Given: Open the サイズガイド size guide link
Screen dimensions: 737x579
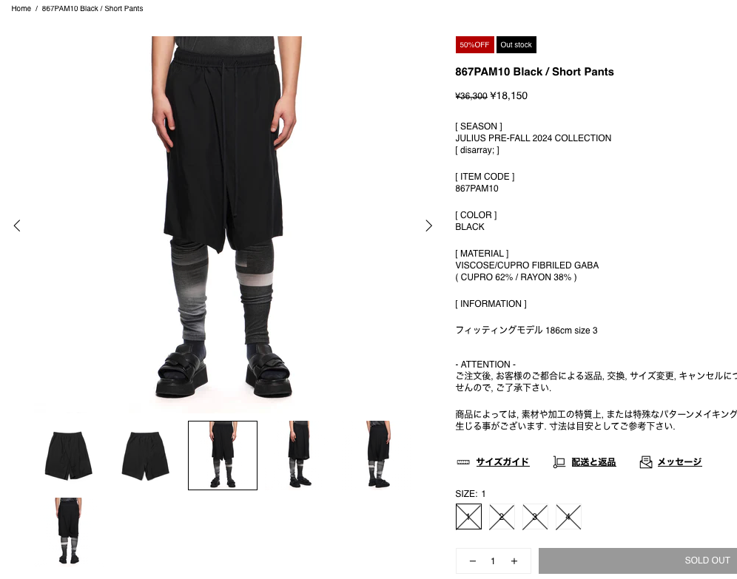Looking at the screenshot, I should [x=502, y=462].
